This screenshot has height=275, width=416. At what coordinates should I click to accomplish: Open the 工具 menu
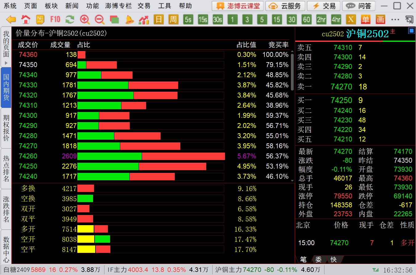pyautogui.click(x=165, y=6)
